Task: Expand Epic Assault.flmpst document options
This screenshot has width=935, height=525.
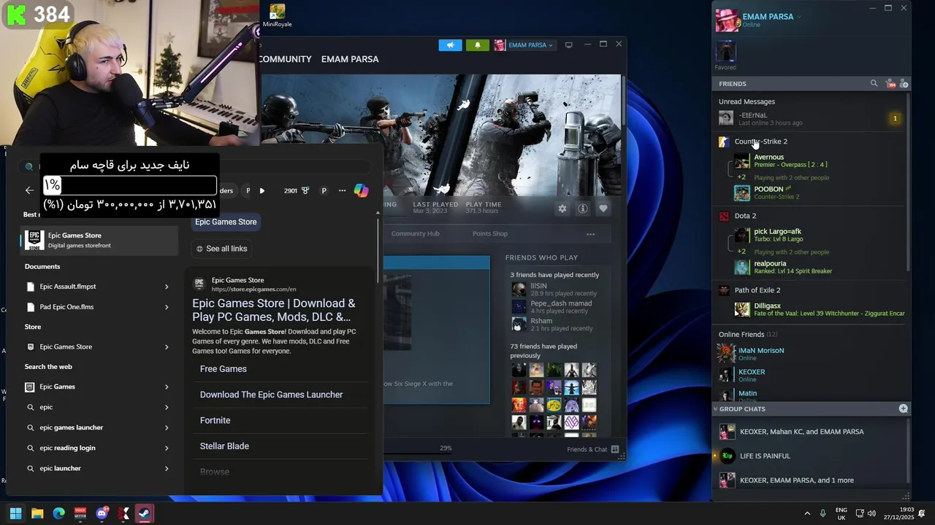Action: tap(167, 287)
